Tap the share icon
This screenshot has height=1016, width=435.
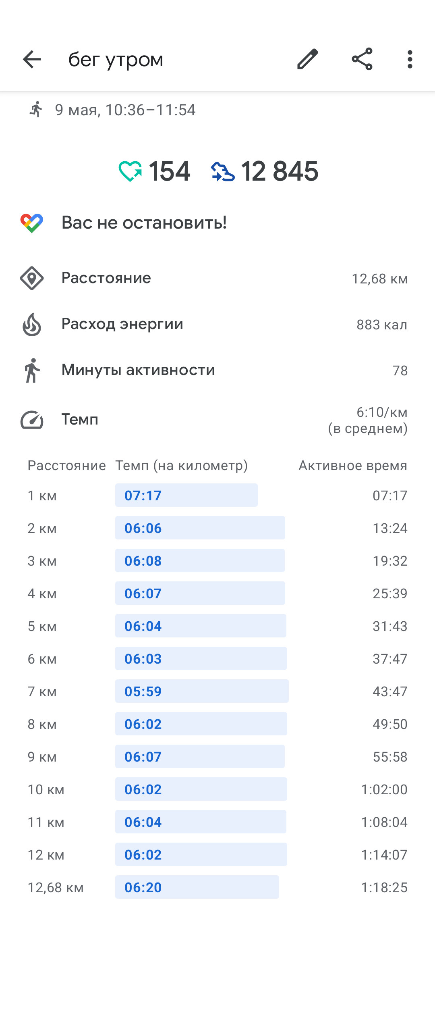point(362,59)
